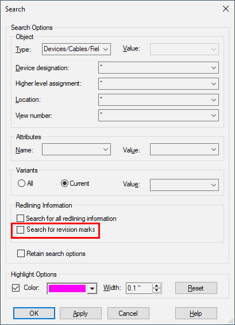Increase highlight Width with up arrow
Viewport: 235px width, 325px height.
(x=157, y=286)
